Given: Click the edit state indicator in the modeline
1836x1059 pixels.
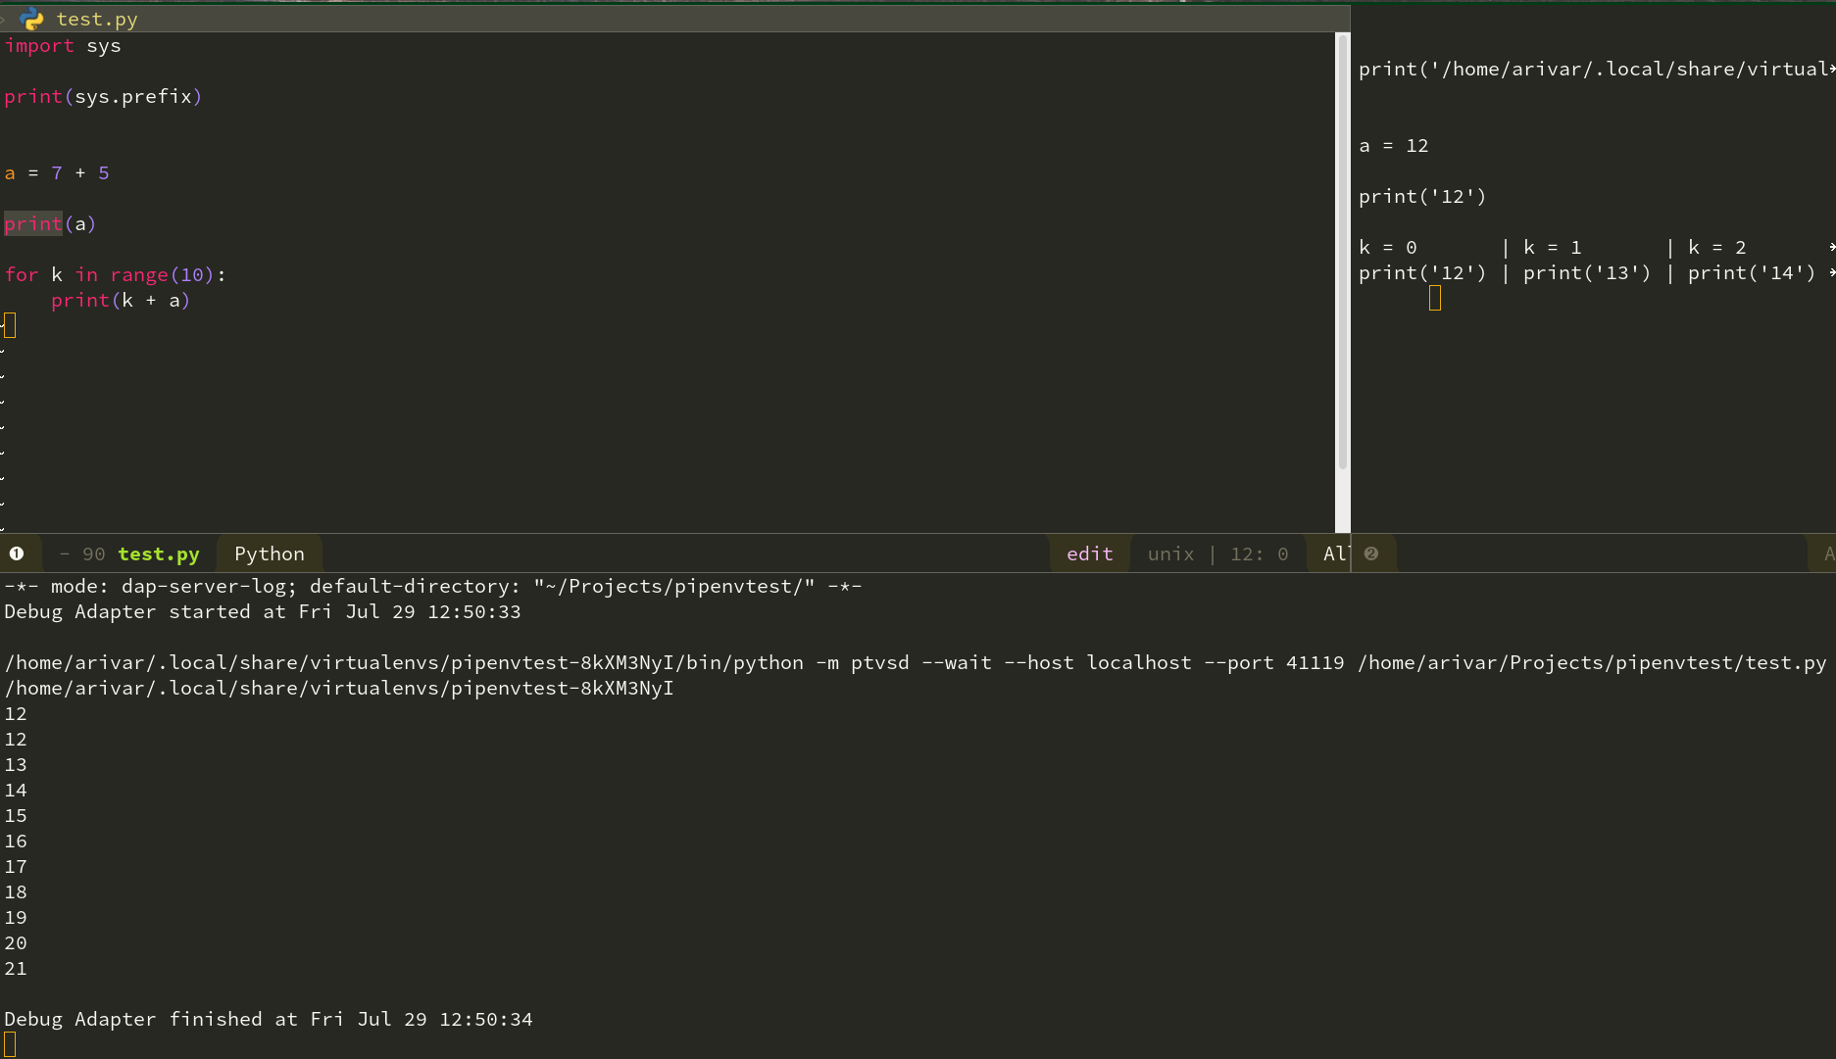Looking at the screenshot, I should (x=1089, y=554).
